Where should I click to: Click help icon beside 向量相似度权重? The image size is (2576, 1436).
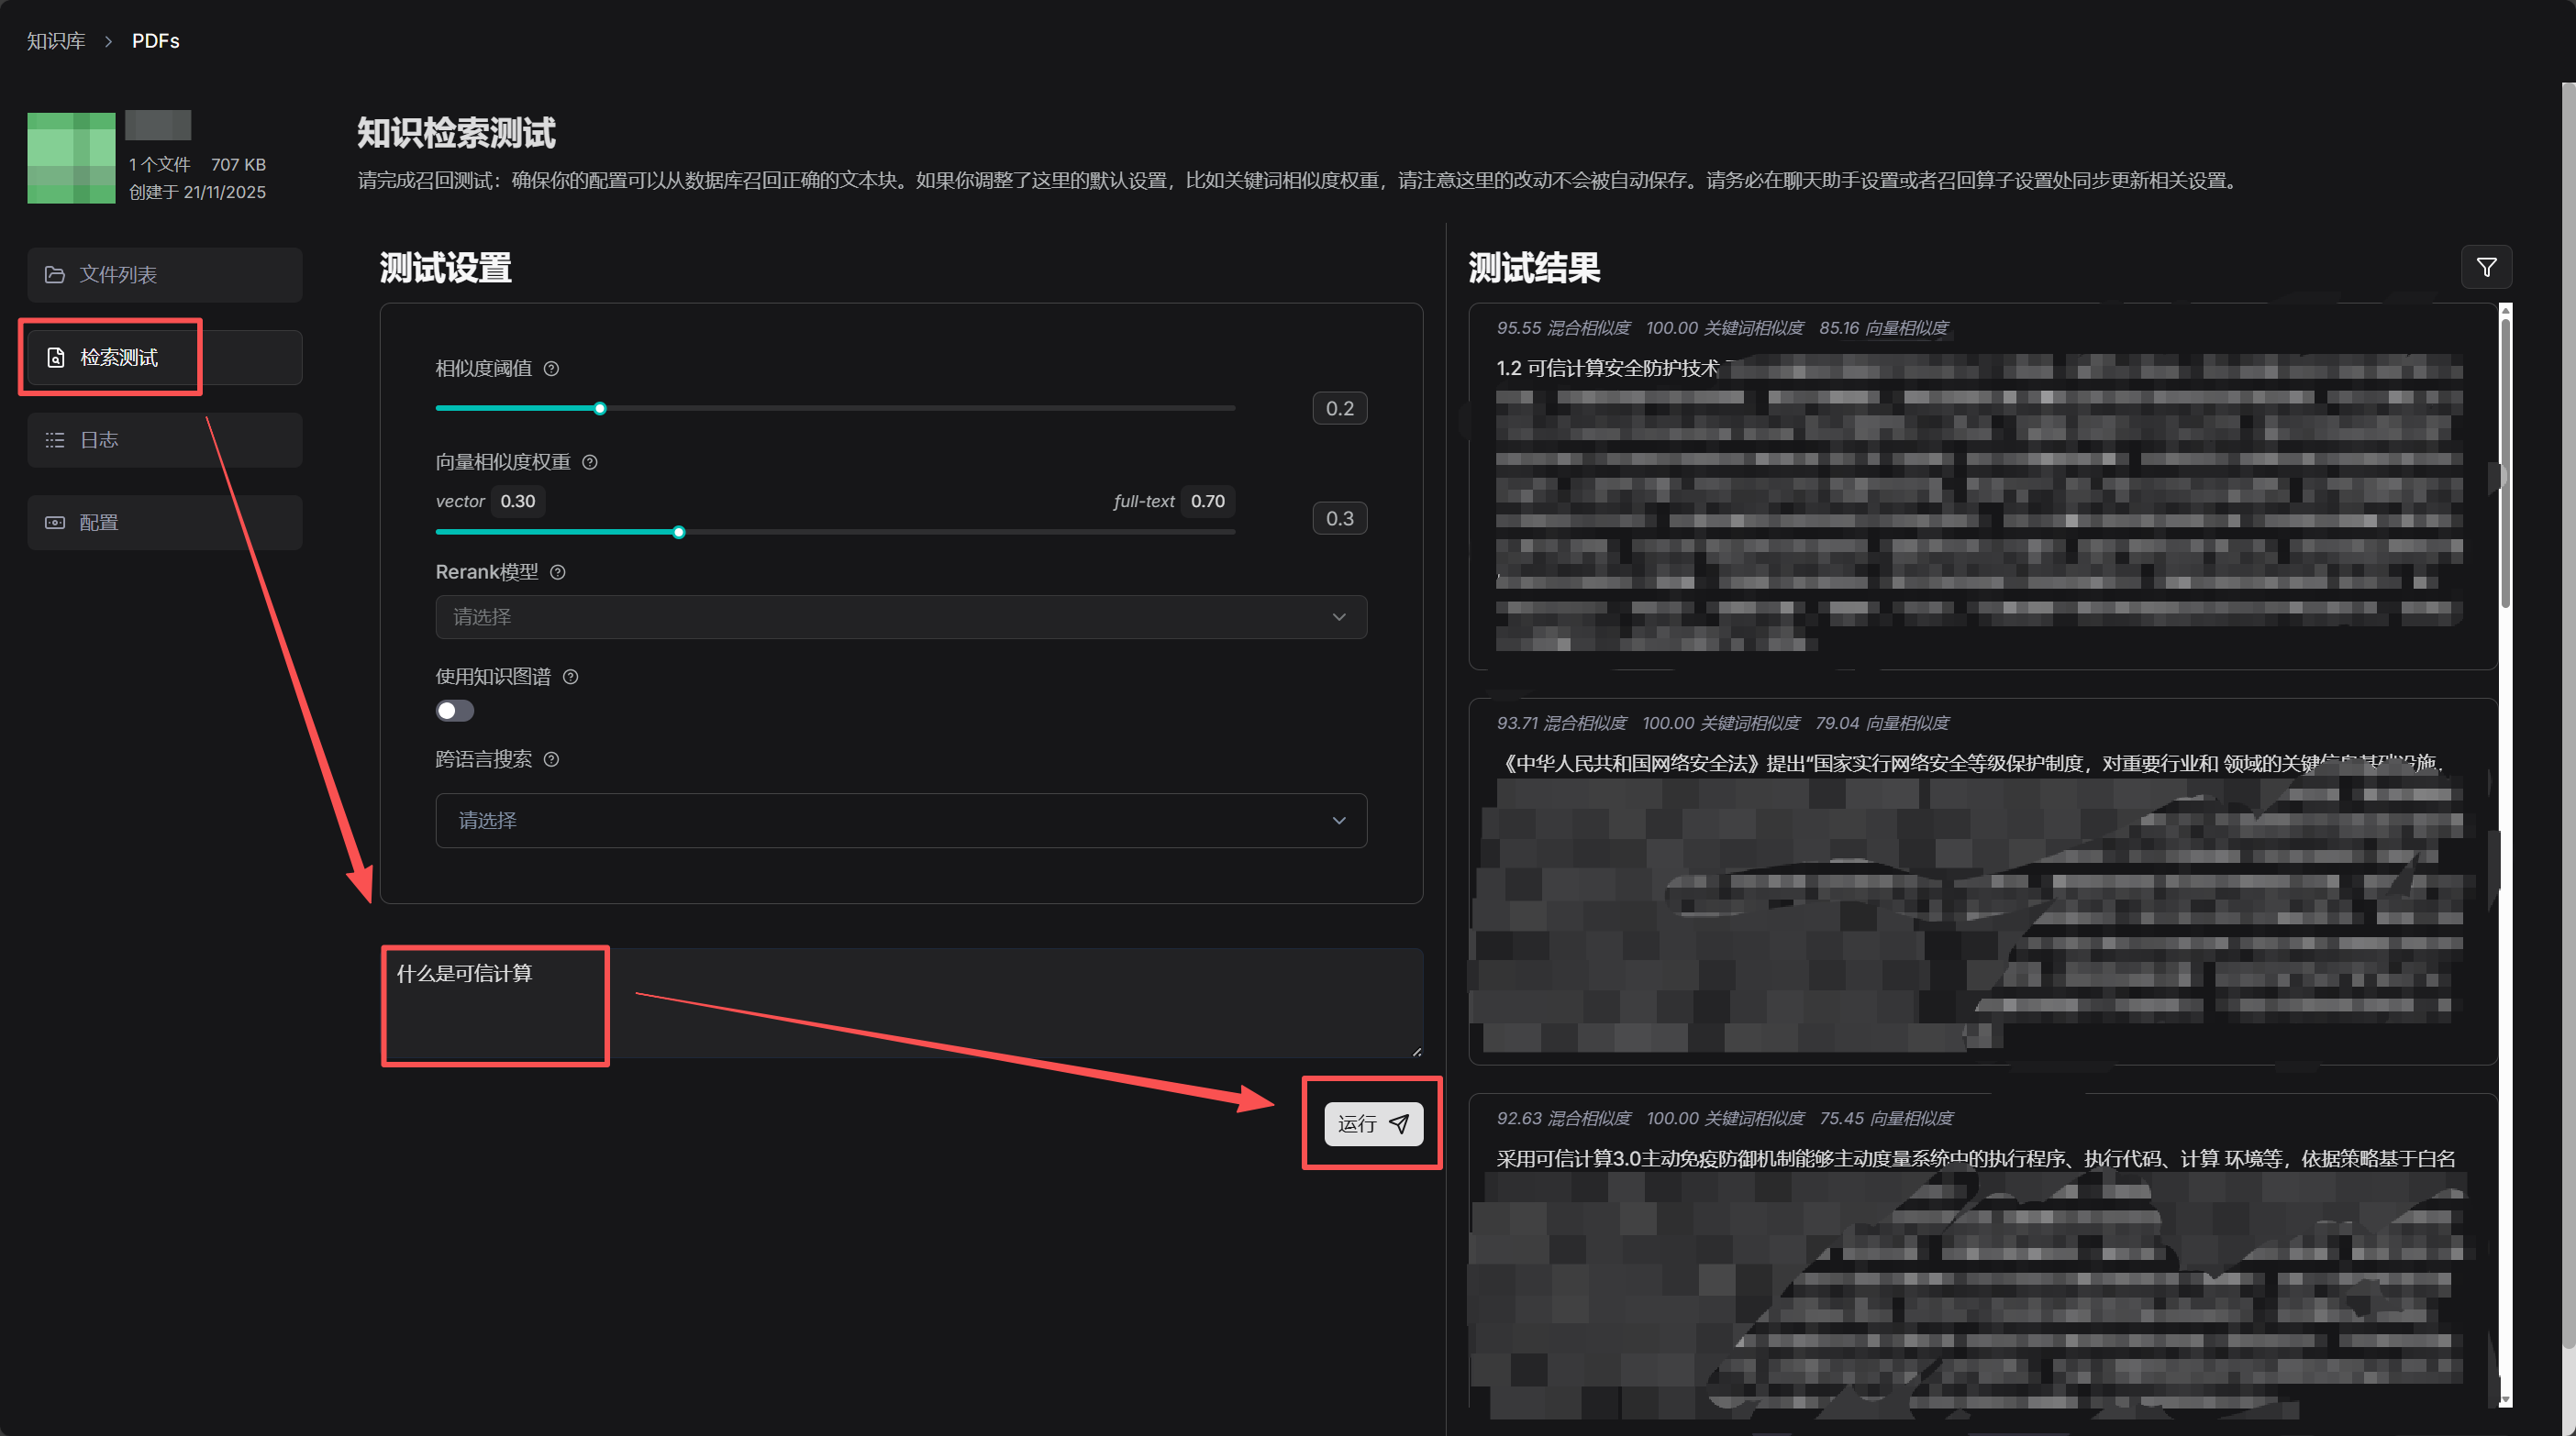click(590, 461)
